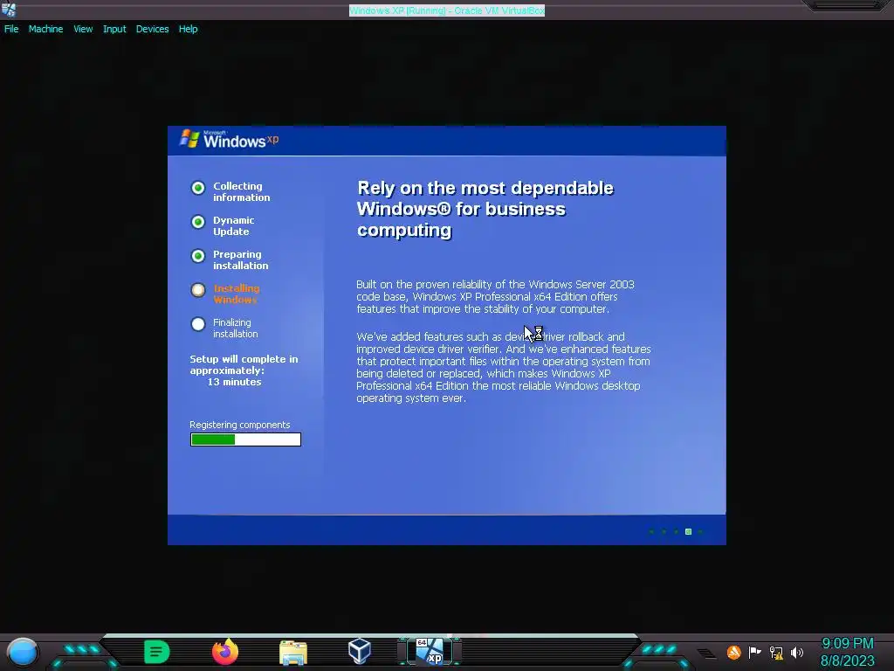This screenshot has width=894, height=671.
Task: Select the Collecting information step indicator
Action: click(x=198, y=188)
